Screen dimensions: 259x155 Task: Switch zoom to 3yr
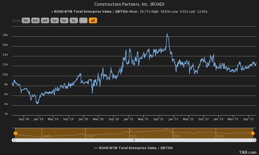point(64,21)
